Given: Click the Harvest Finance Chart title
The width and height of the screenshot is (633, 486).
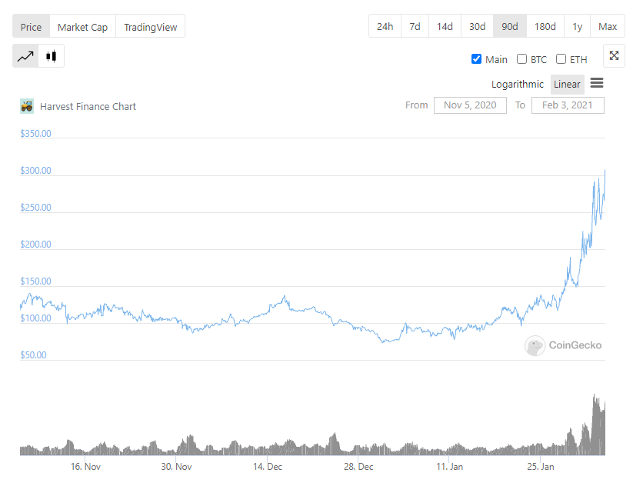Looking at the screenshot, I should (88, 107).
